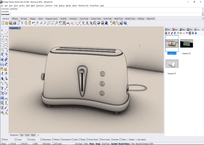Open Rhino help question mark icon

[125, 23]
